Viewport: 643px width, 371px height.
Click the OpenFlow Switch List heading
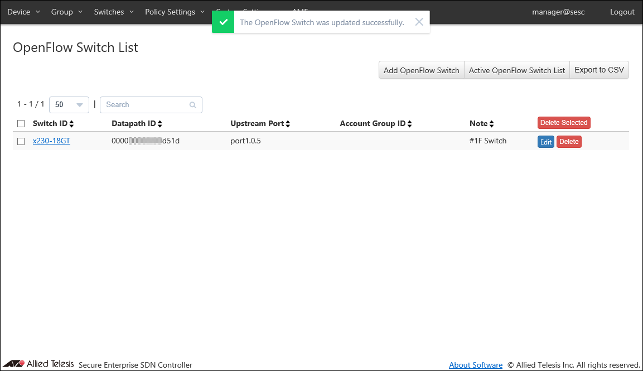[75, 47]
